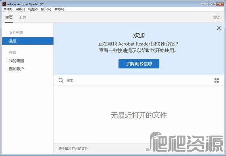Minimize the Adobe Acrobat Reader window
Viewport: 226px width, 156px height.
(205, 4)
